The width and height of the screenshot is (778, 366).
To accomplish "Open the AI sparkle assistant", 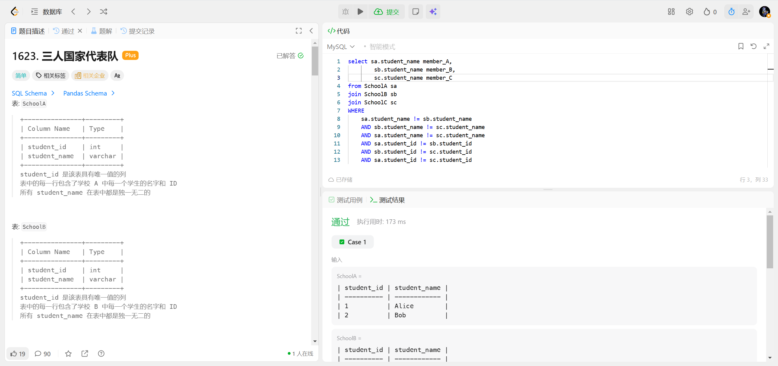I will (x=433, y=12).
